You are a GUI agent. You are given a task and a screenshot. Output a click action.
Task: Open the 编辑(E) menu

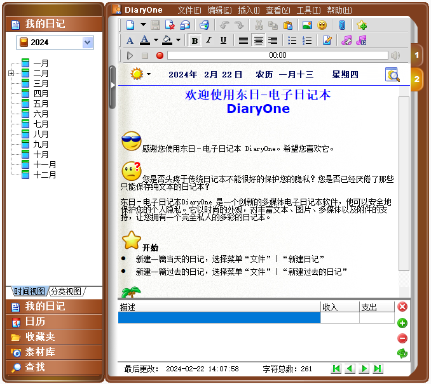coord(219,10)
